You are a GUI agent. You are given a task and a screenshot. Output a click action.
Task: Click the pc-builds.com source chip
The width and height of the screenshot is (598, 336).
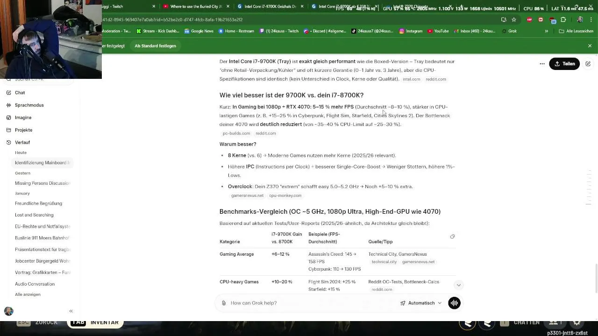pos(236,133)
